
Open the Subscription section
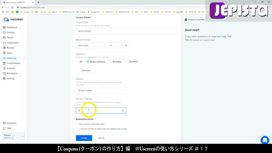click(x=11, y=43)
